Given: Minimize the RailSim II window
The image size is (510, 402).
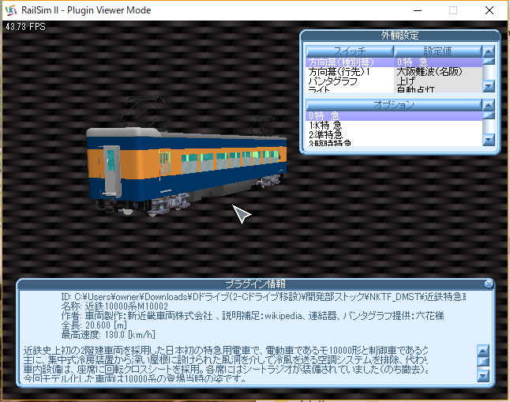Looking at the screenshot, I should (x=418, y=10).
